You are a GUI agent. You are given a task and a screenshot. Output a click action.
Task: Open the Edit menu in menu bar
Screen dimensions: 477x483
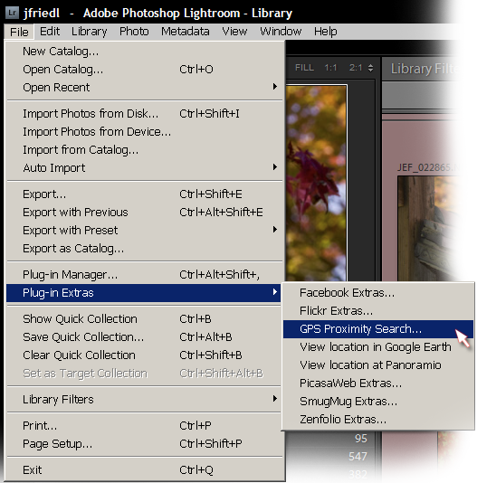[x=50, y=32]
